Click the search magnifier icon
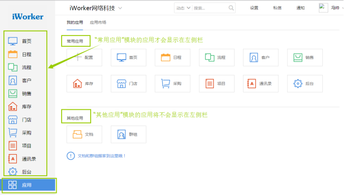The height and width of the screenshot is (195, 344). click(x=231, y=8)
